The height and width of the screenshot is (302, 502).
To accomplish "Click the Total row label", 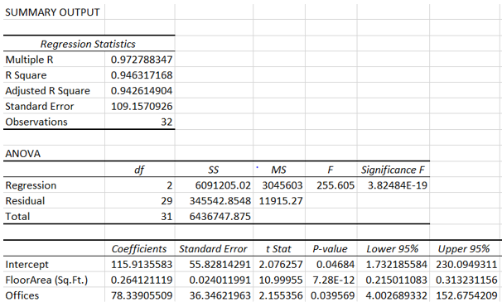I will point(17,217).
